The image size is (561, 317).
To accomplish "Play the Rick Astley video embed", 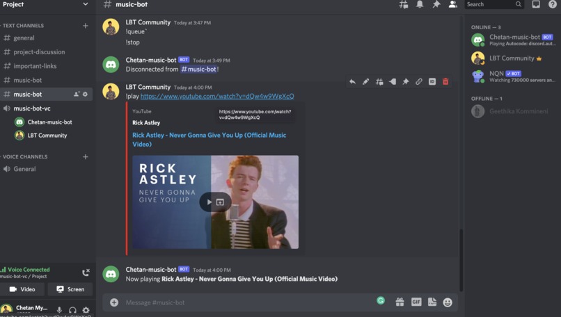I will [210, 202].
